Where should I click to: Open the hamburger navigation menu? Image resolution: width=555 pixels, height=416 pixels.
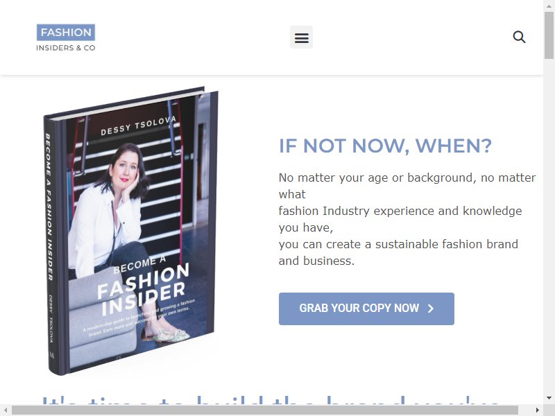[301, 37]
